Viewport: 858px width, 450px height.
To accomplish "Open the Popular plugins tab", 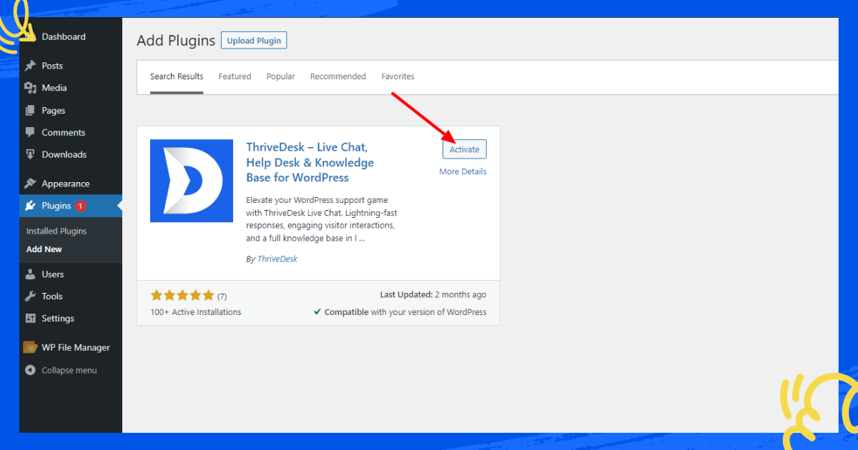I will 281,76.
